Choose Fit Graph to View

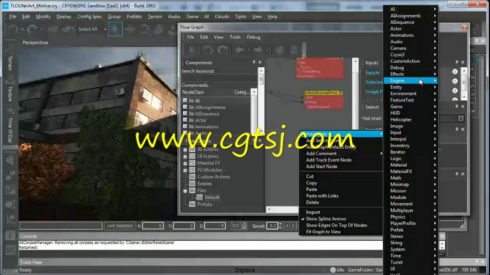(323, 232)
